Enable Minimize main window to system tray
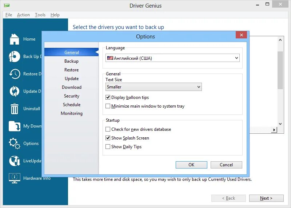Viewport: 291px width, 208px height. coord(108,106)
